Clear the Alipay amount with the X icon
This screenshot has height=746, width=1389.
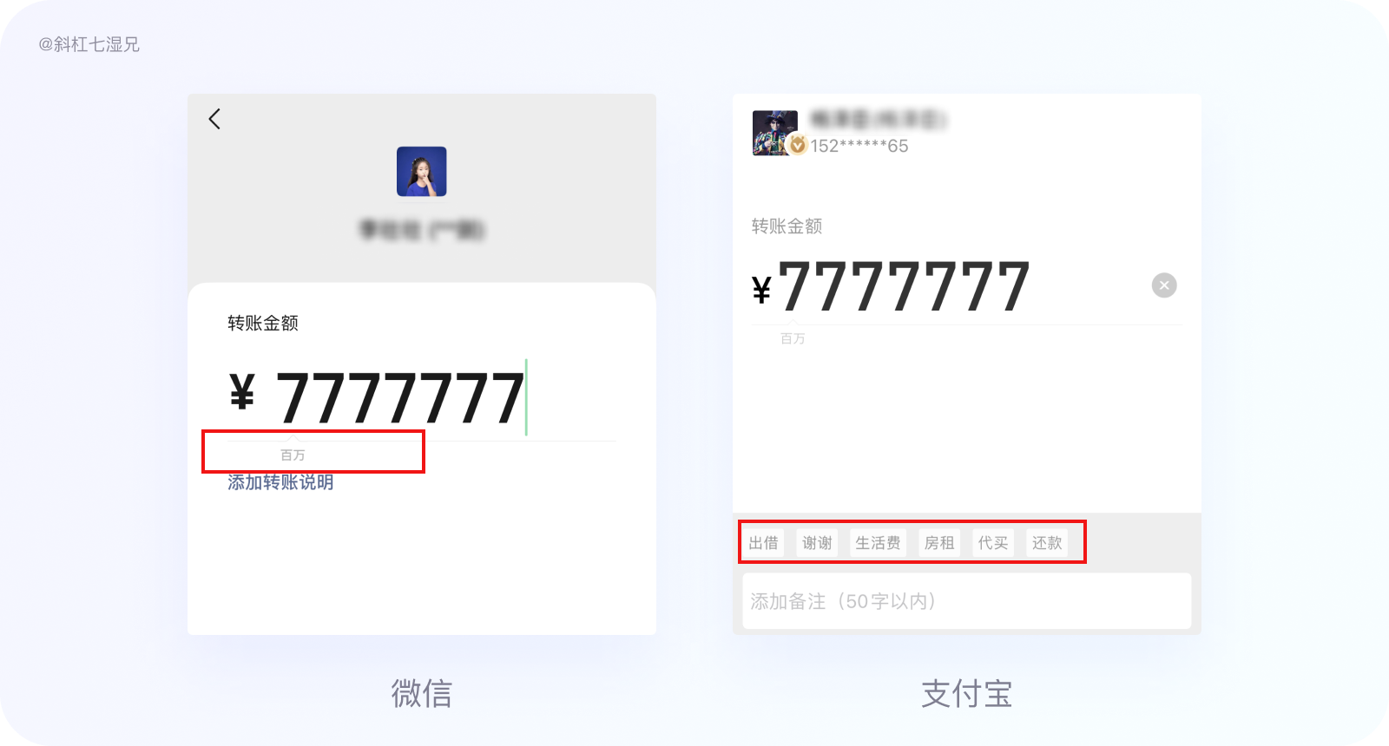tap(1164, 285)
